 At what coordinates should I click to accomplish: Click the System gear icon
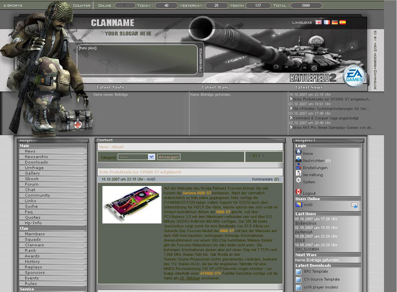pyautogui.click(x=299, y=180)
